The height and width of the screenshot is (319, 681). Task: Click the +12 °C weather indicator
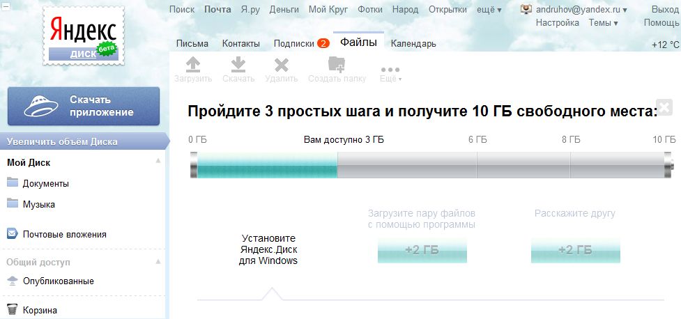[666, 45]
